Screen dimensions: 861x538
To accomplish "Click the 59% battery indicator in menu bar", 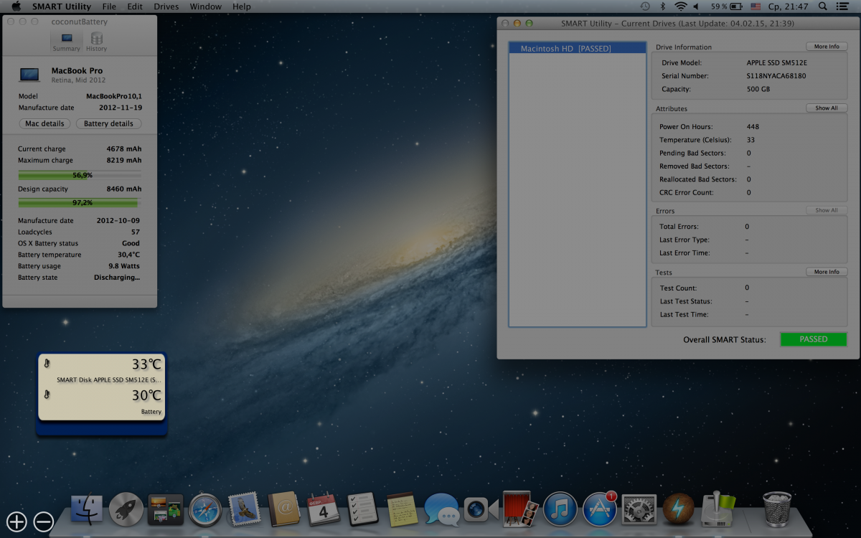I will tap(725, 6).
